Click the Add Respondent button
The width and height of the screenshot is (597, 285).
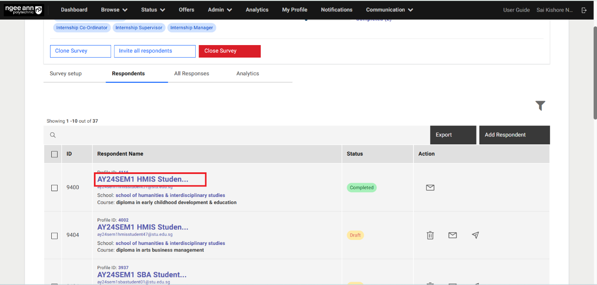(x=514, y=135)
